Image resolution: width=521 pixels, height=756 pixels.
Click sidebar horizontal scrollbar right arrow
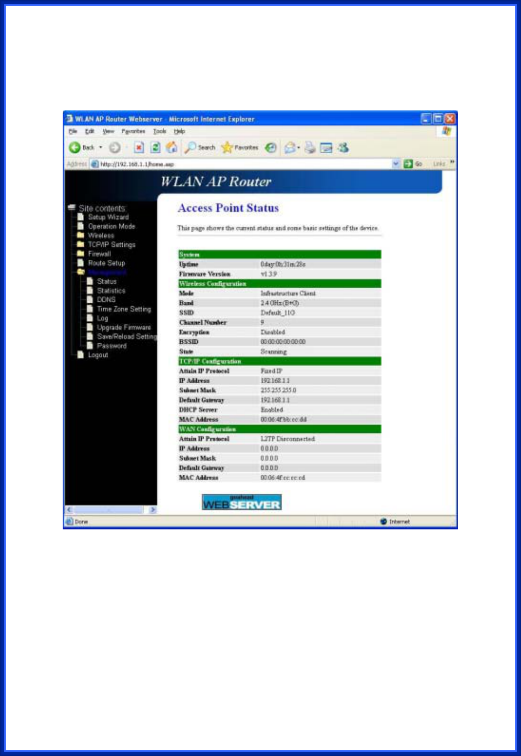pos(153,510)
